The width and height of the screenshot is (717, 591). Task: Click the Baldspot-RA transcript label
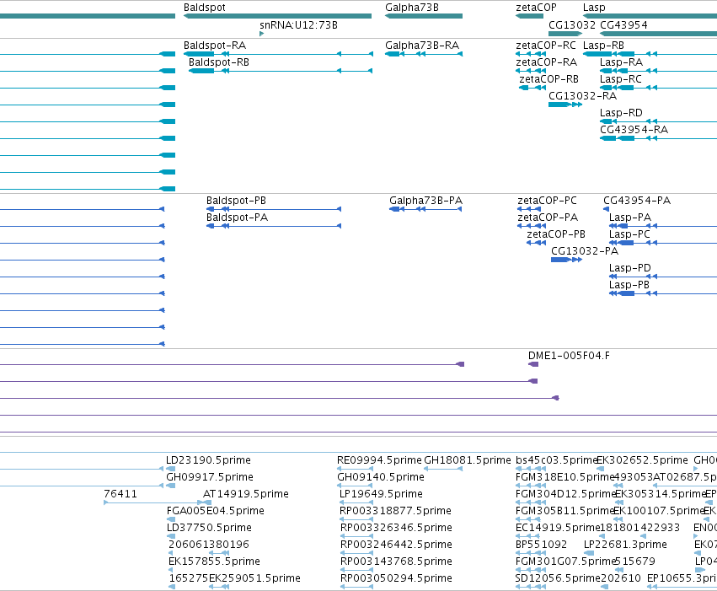(215, 46)
